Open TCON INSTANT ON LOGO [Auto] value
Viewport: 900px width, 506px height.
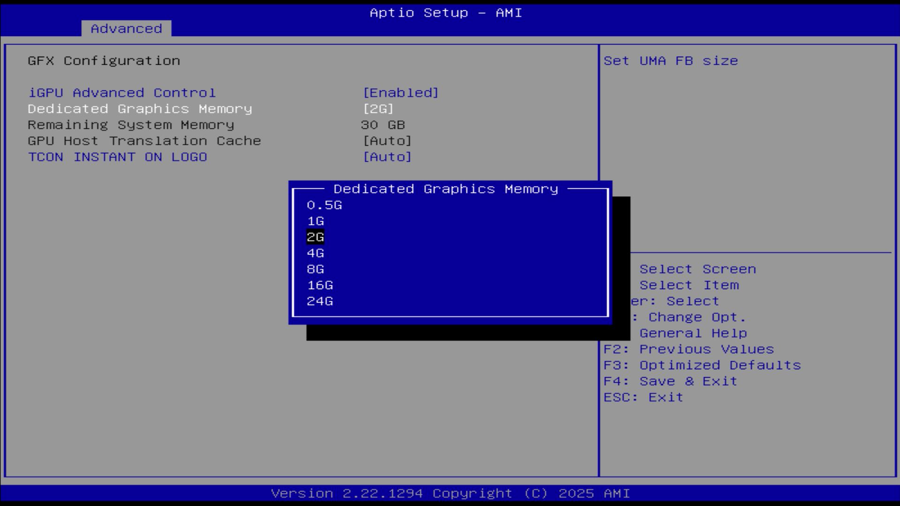click(x=387, y=157)
